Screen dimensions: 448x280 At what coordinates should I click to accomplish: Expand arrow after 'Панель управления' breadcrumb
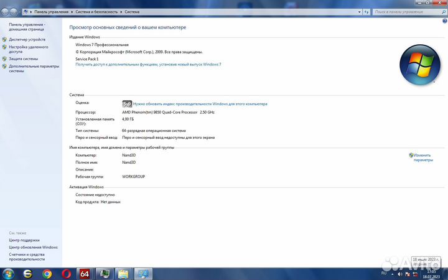point(72,12)
